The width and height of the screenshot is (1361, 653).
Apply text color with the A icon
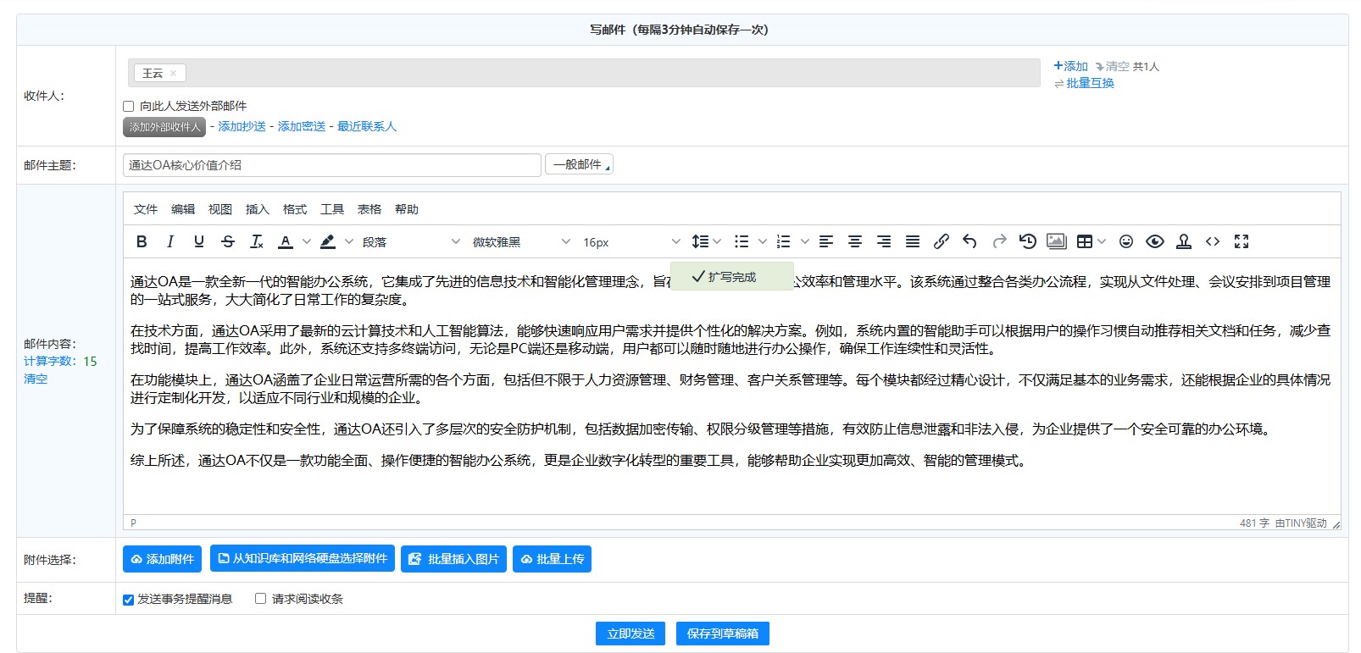[x=286, y=241]
